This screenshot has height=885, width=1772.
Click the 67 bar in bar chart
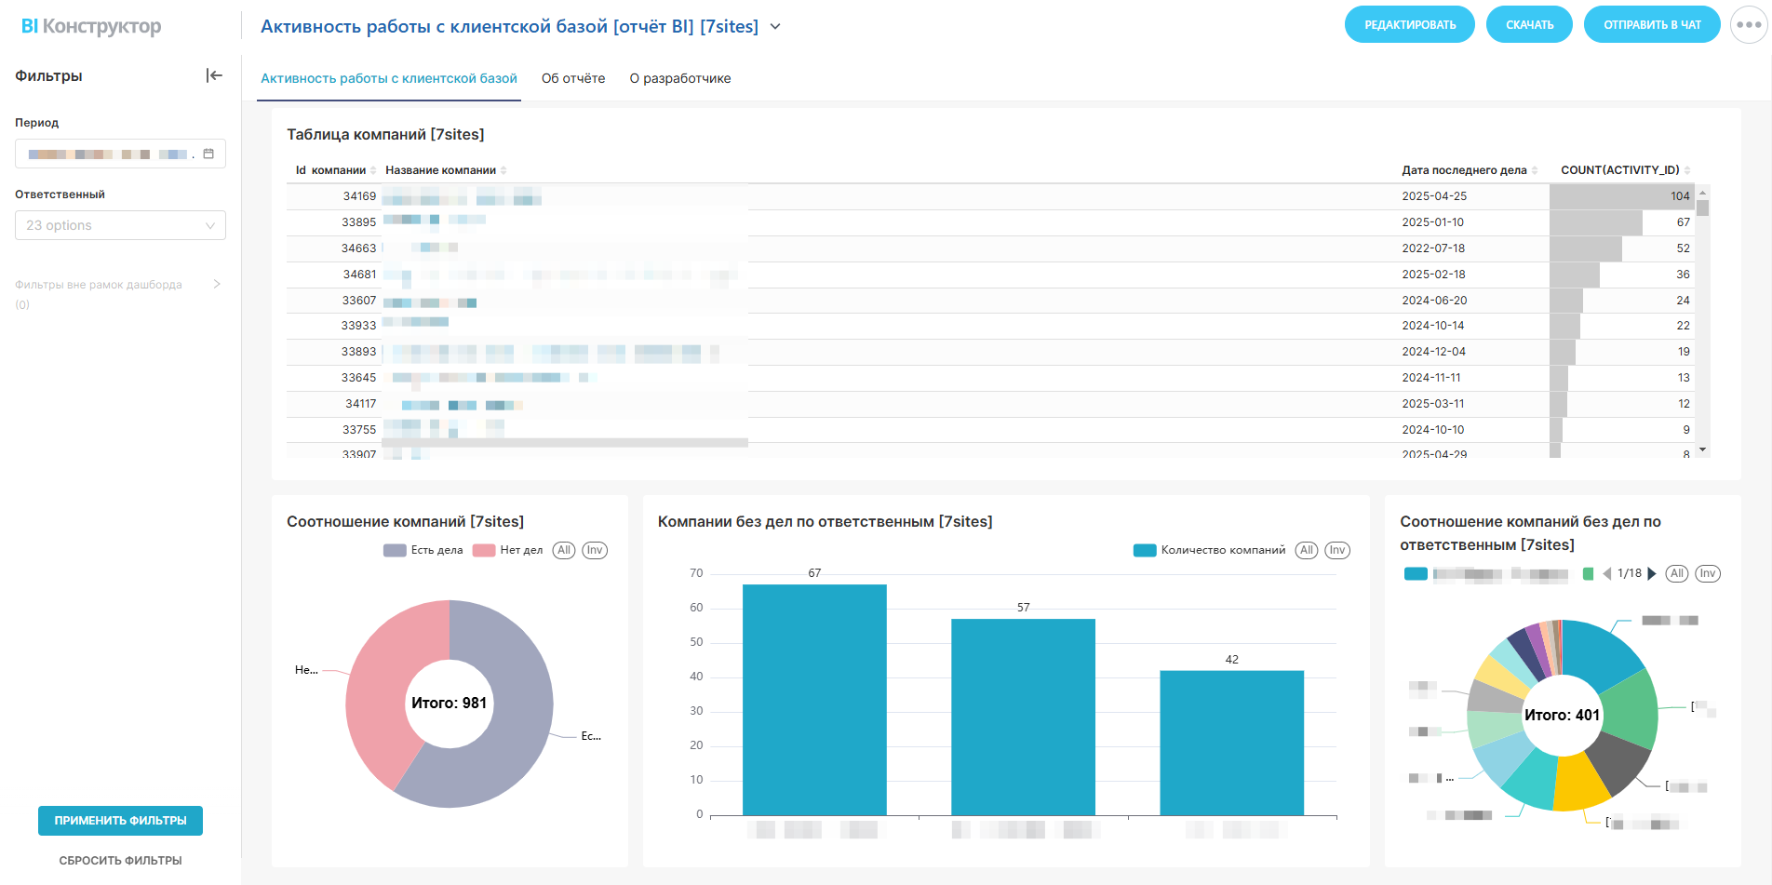[814, 699]
